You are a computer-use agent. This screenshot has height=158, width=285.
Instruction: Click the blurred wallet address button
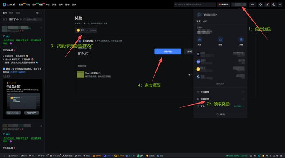239,5
